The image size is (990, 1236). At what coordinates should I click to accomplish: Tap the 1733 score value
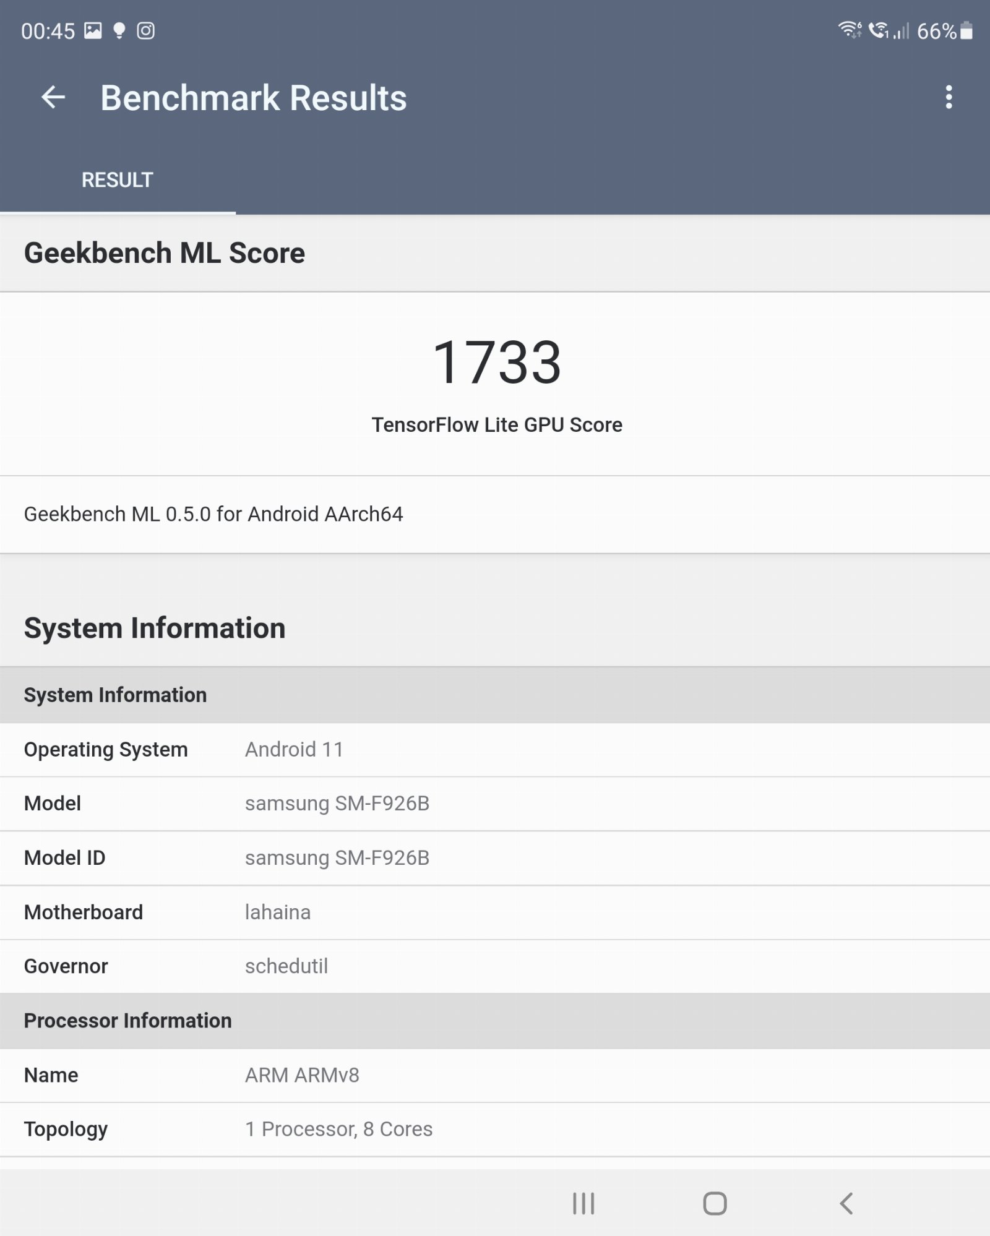tap(496, 363)
